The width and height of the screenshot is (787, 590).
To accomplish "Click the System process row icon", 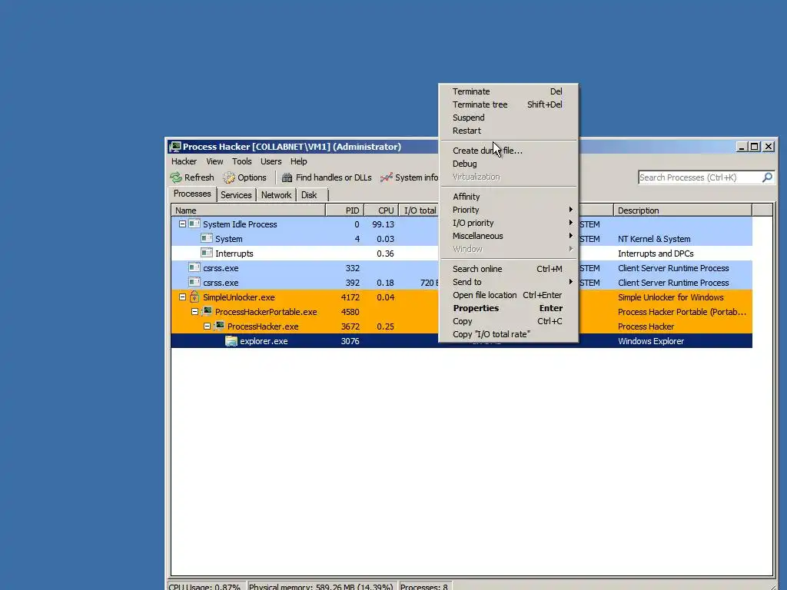I will tap(206, 238).
